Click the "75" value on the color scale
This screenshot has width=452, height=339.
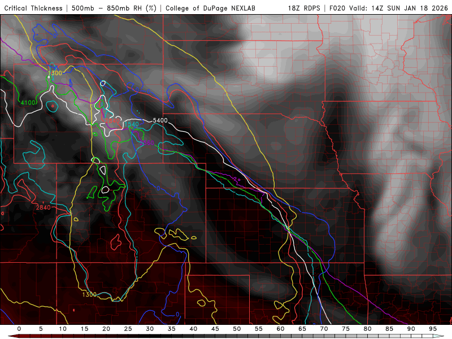[x=346, y=329]
